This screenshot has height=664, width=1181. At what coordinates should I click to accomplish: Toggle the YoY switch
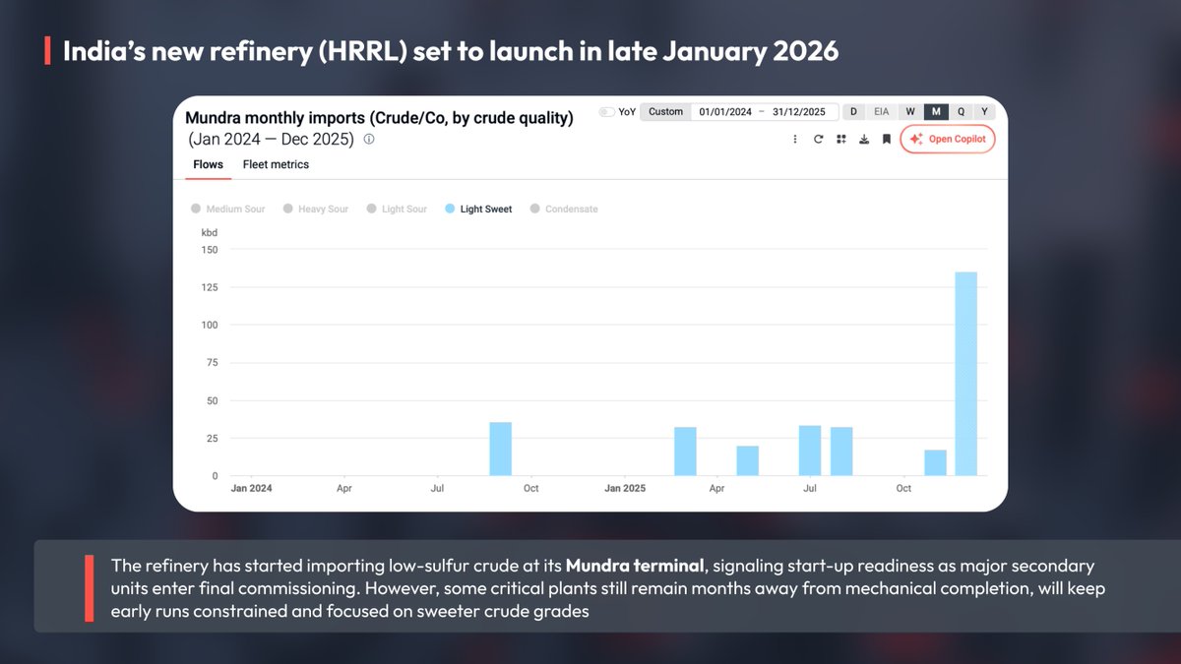tap(606, 112)
